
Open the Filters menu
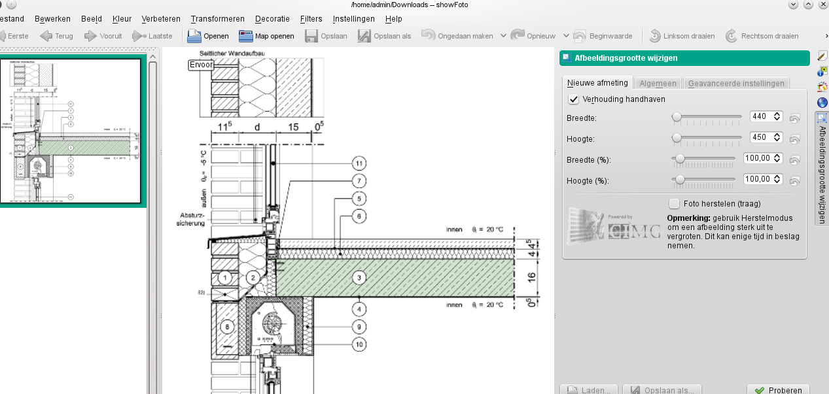point(311,19)
